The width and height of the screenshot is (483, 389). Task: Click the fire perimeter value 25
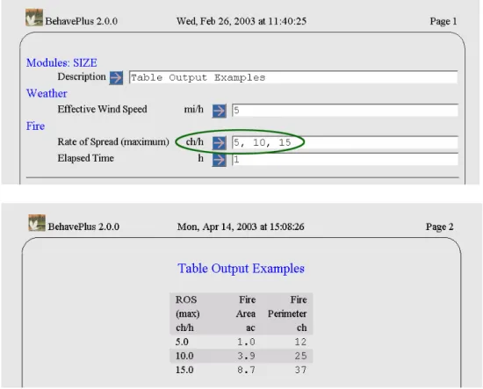point(300,356)
